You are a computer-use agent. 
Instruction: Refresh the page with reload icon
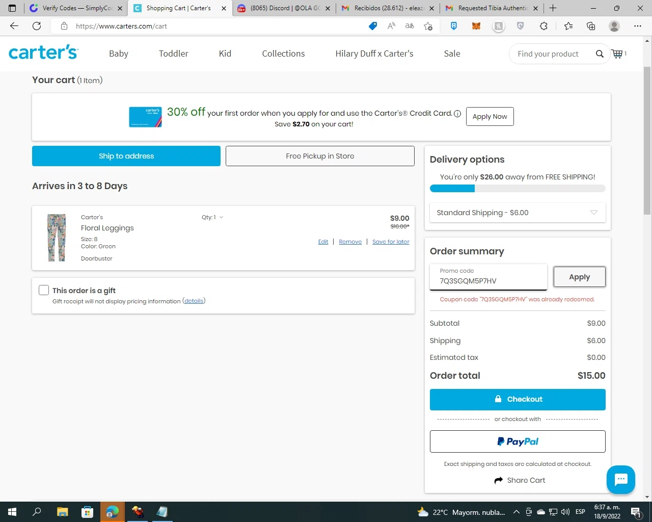pyautogui.click(x=37, y=26)
